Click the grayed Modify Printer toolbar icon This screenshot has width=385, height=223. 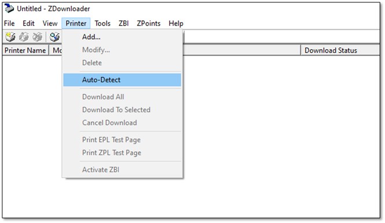24,37
